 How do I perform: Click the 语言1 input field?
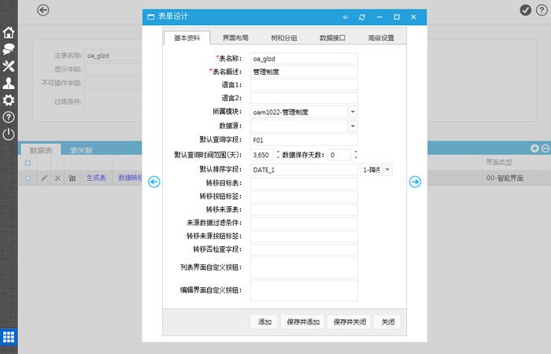point(304,85)
